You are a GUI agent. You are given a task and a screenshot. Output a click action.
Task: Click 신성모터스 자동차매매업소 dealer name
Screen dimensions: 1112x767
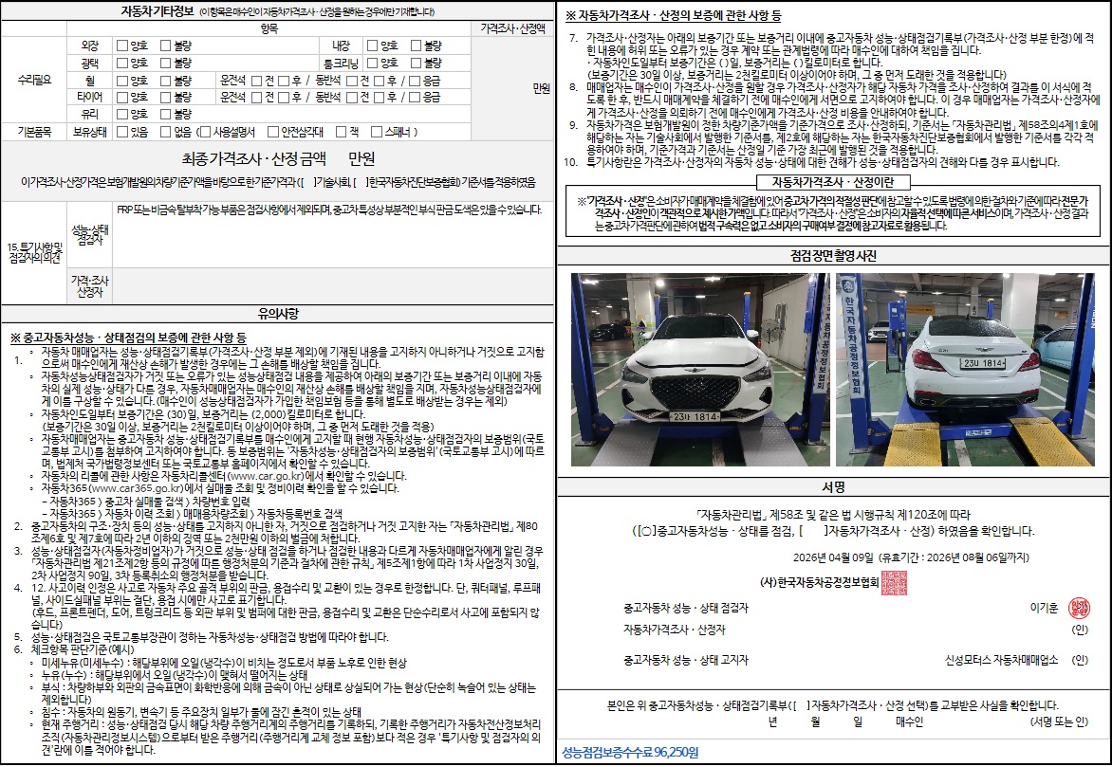pos(1001,660)
